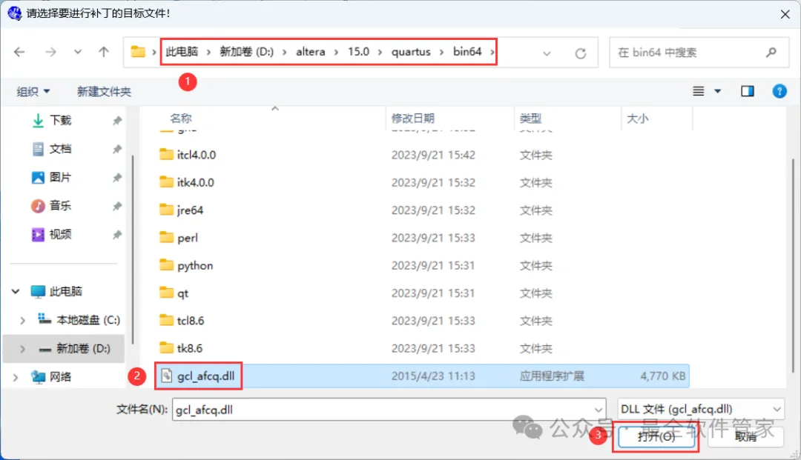Sort by 名称 column header
The width and height of the screenshot is (801, 460).
(x=181, y=119)
